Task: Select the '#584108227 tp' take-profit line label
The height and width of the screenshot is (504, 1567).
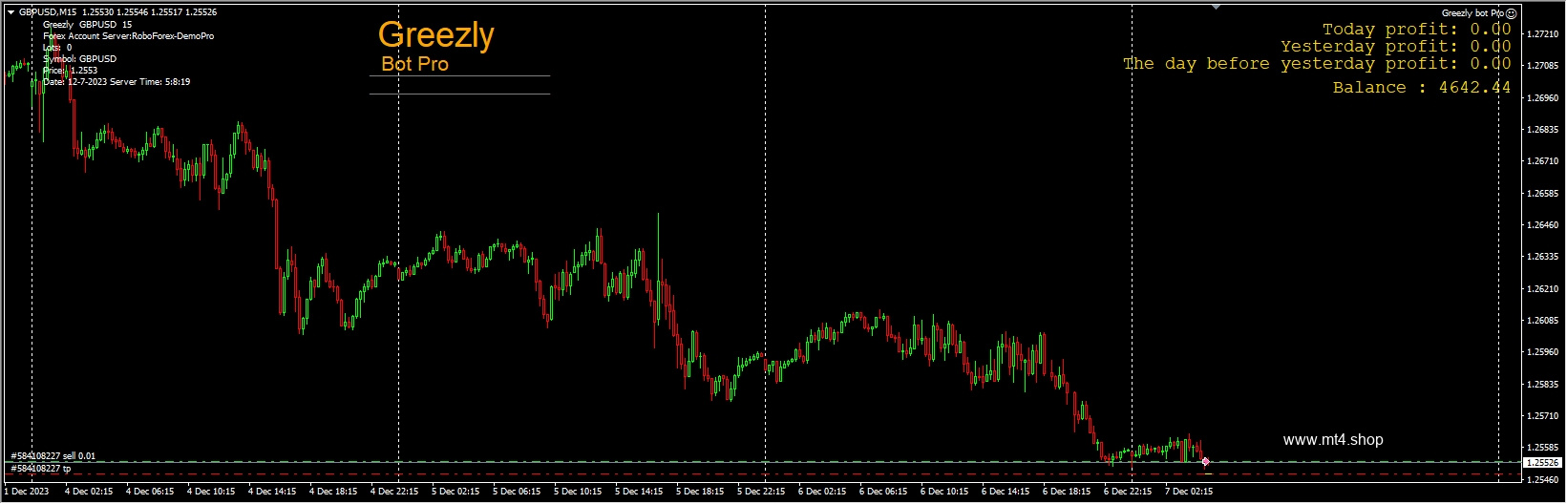Action: tap(41, 469)
